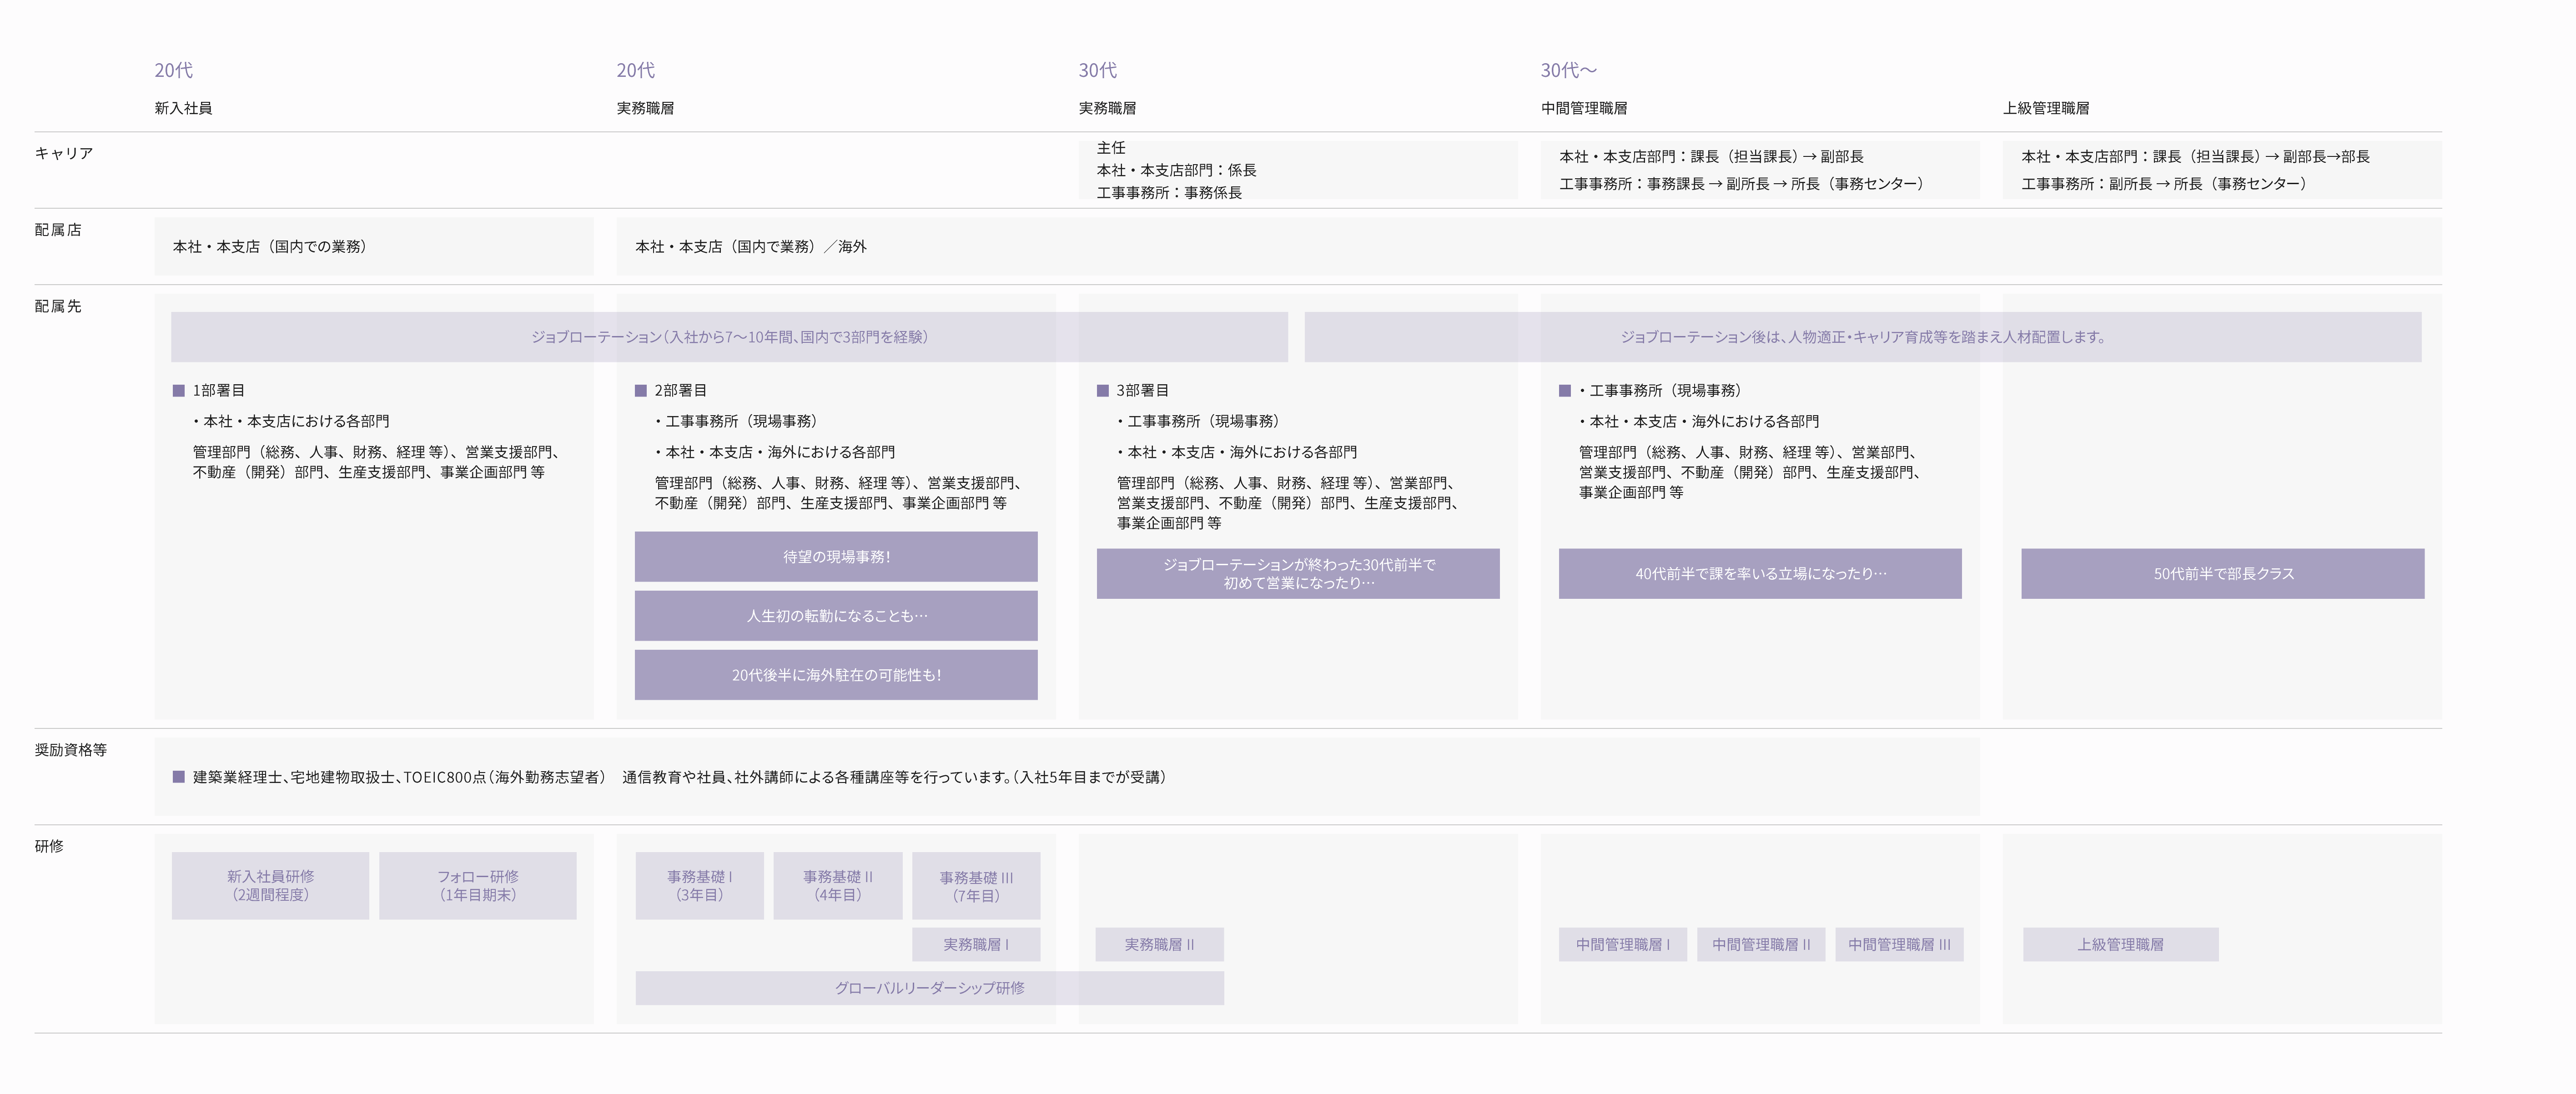Select the 中間管理職層 II box

[1760, 944]
